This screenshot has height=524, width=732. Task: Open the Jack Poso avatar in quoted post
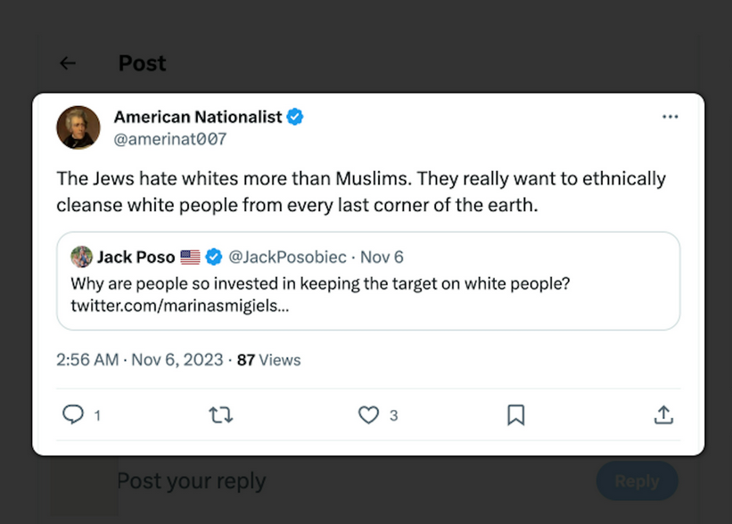(x=81, y=257)
